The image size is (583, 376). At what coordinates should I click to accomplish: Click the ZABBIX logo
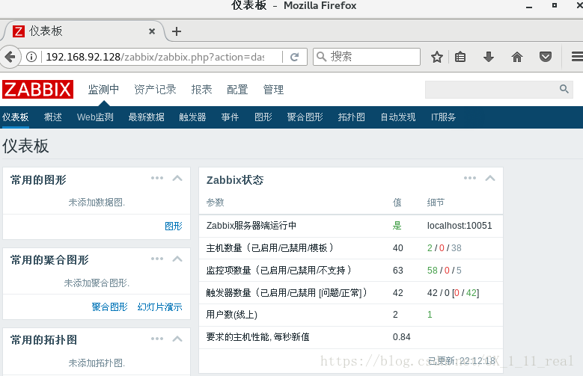[37, 89]
